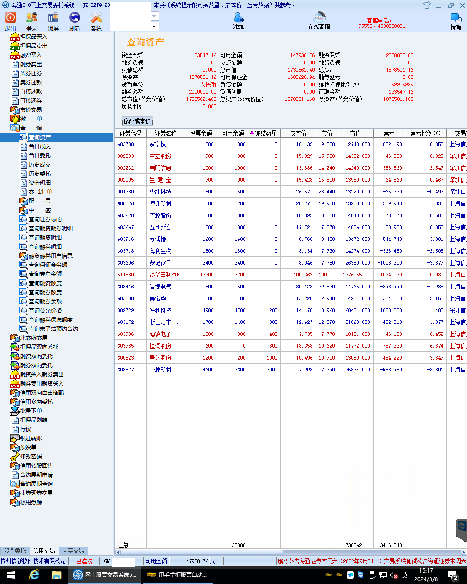Open the TeamViewer side panel tab
The height and width of the screenshot is (584, 467).
pyautogui.click(x=461, y=531)
